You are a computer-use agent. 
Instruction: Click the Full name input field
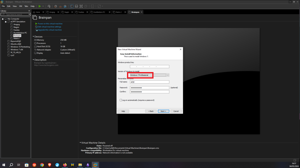click(x=149, y=82)
